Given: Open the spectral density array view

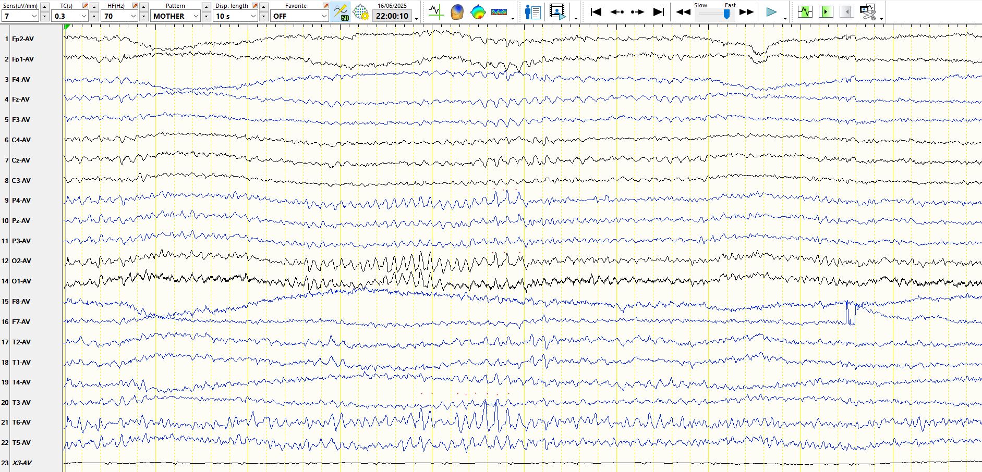Looking at the screenshot, I should pyautogui.click(x=499, y=12).
